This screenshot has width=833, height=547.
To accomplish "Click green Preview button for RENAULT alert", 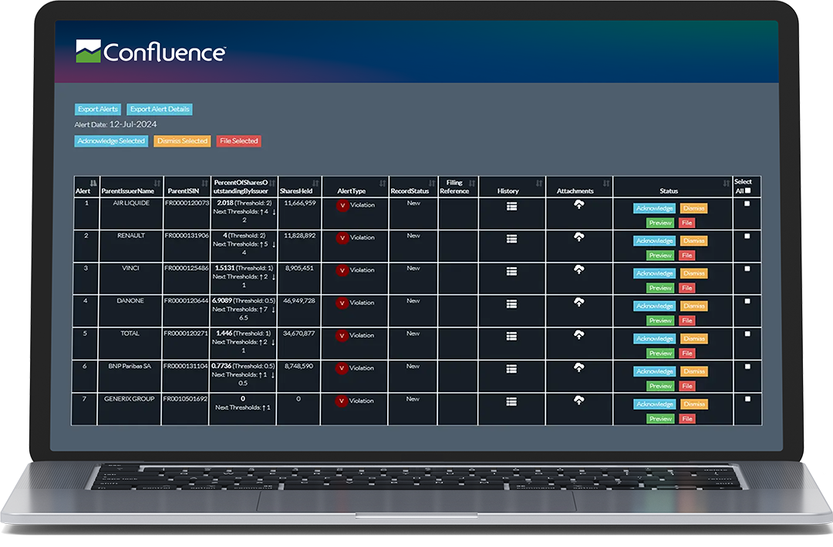I will (x=659, y=255).
